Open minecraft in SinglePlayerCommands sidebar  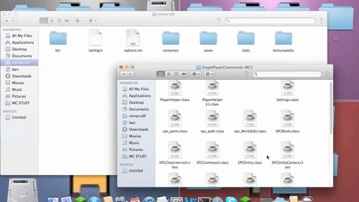tap(136, 116)
